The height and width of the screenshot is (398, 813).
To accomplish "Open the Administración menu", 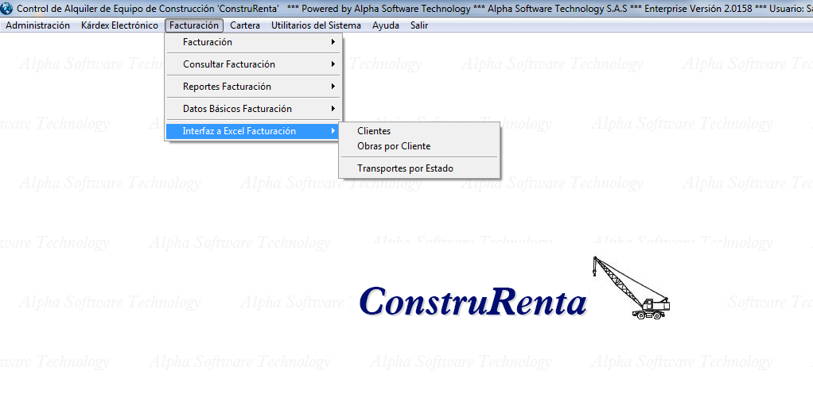I will tap(37, 25).
